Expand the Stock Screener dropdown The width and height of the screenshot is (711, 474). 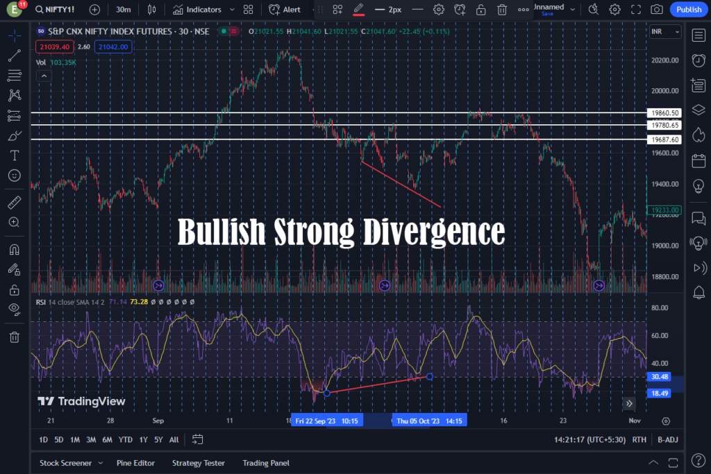[101, 463]
